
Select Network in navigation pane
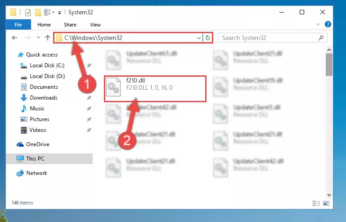(x=36, y=173)
